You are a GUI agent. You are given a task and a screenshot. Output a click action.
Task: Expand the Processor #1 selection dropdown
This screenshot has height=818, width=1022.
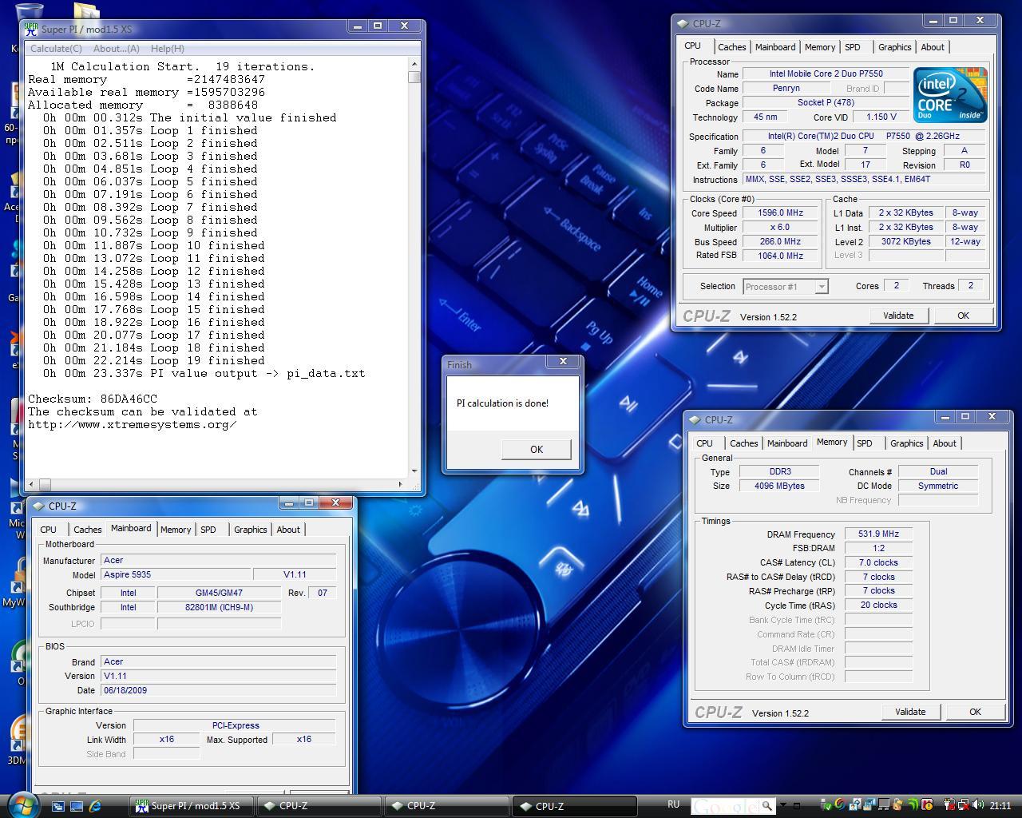coord(822,286)
